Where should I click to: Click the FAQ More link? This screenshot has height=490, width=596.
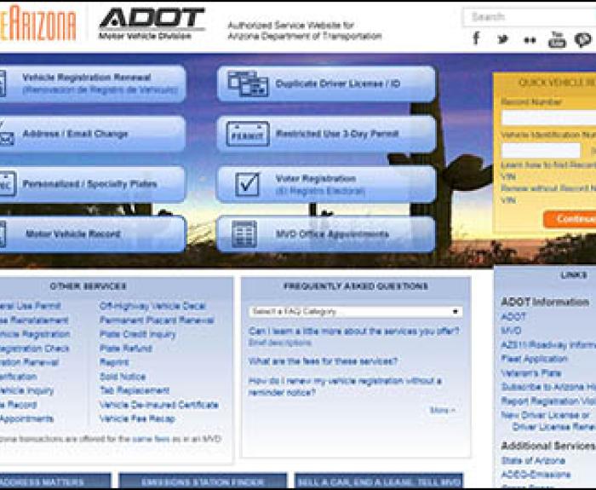[441, 410]
